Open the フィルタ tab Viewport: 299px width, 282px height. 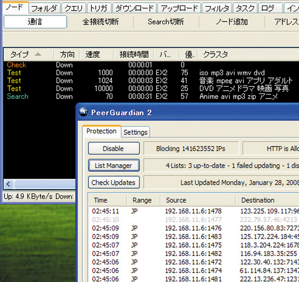[217, 8]
